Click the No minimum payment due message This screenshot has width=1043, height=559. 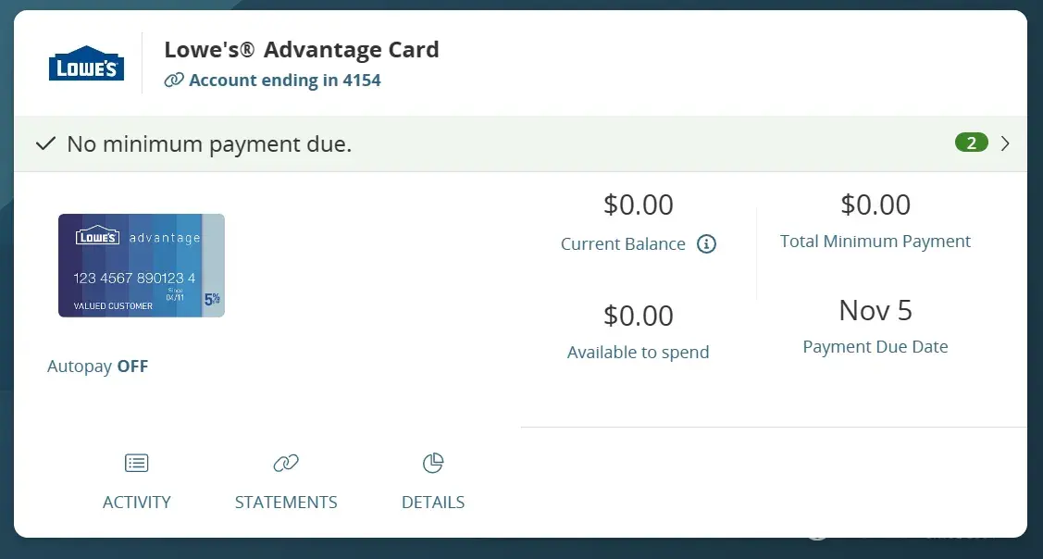[209, 144]
